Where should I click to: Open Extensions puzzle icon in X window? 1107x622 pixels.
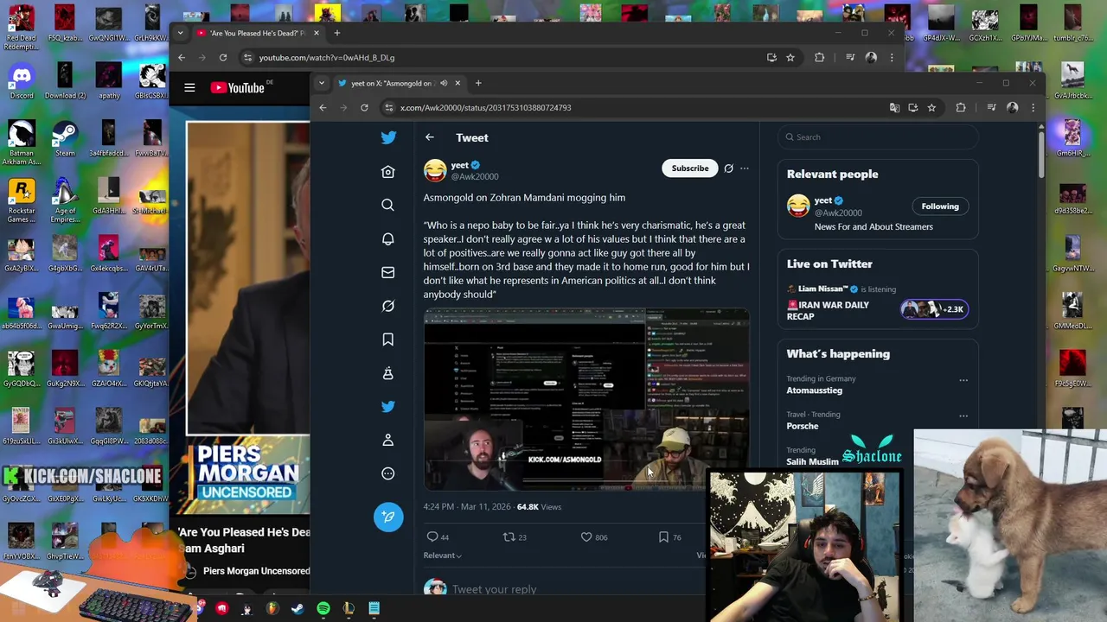tap(960, 108)
